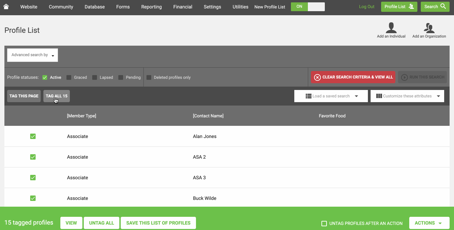The image size is (454, 230).
Task: Click the Load a saved search list icon
Action: pyautogui.click(x=308, y=96)
